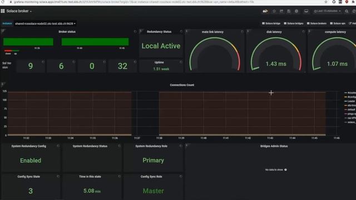
Task: Click the info icon on the Connections Count panel
Action: (3, 84)
